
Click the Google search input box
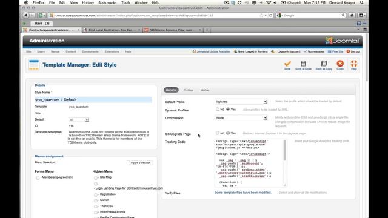(312, 15)
